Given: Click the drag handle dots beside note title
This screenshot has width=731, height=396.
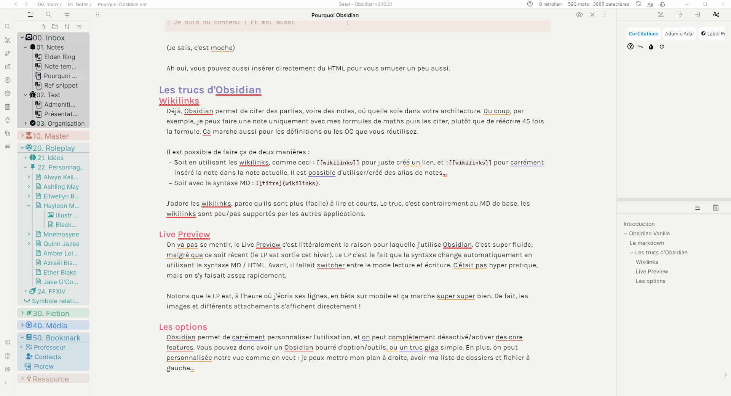Looking at the screenshot, I should click(97, 14).
